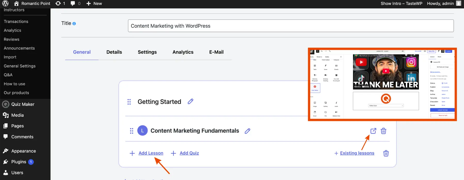Screen dimensions: 464x180
Task: Edit the Content Marketing Fundamentals lesson name
Action: (247, 131)
